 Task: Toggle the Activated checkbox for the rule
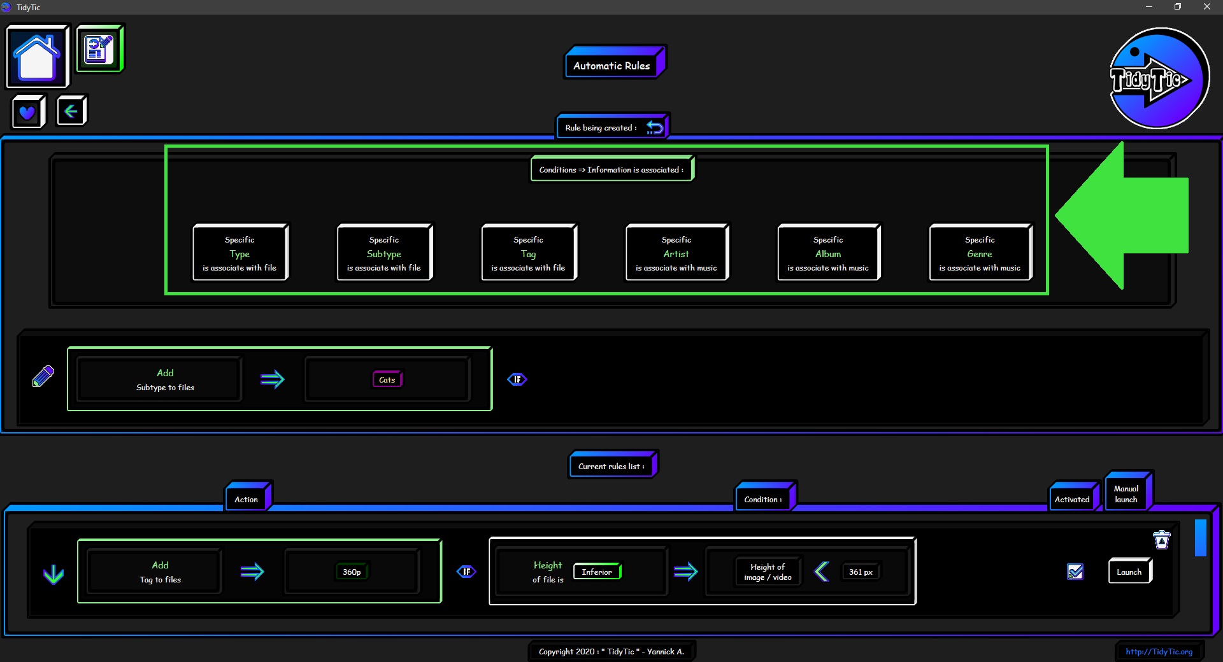(x=1075, y=572)
